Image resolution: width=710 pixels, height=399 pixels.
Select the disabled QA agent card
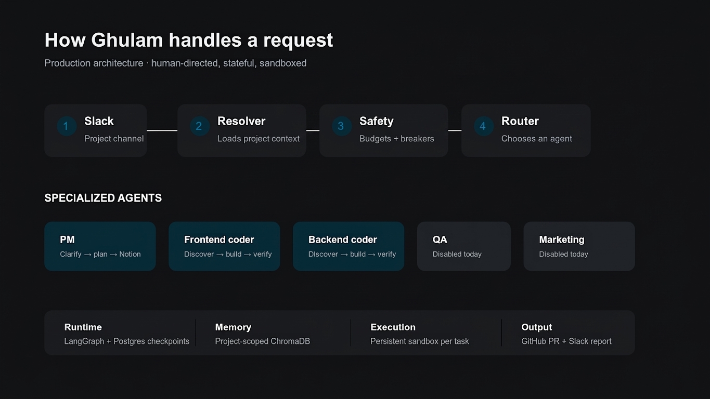[x=464, y=246]
